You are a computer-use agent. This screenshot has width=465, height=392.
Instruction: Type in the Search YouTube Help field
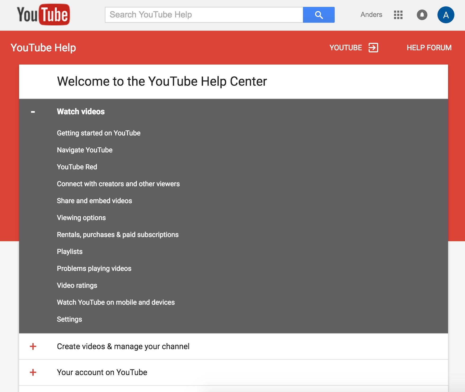pos(204,15)
